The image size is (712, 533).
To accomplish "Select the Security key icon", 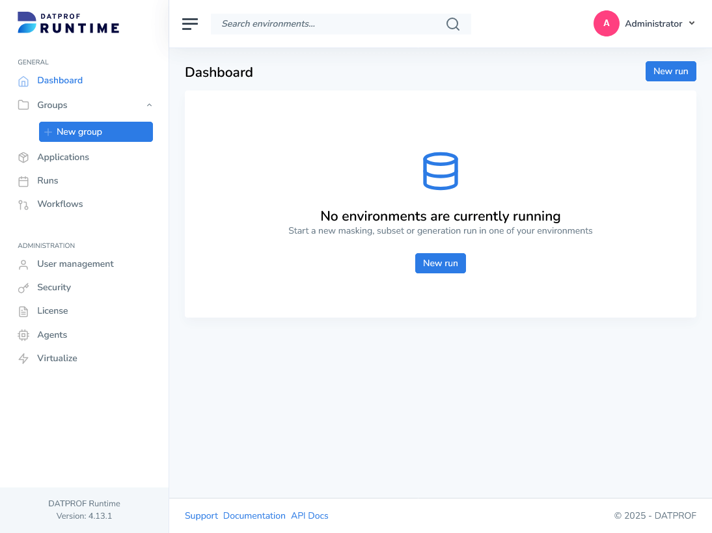I will click(x=23, y=287).
